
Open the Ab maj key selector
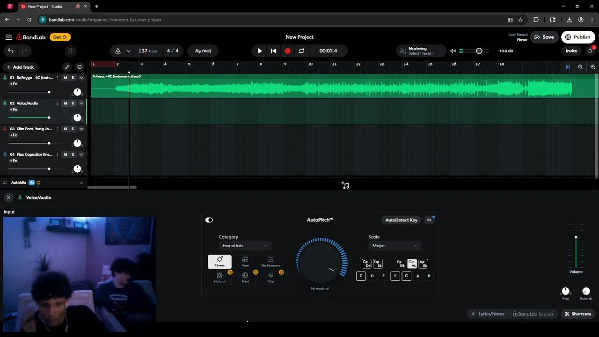pyautogui.click(x=203, y=51)
